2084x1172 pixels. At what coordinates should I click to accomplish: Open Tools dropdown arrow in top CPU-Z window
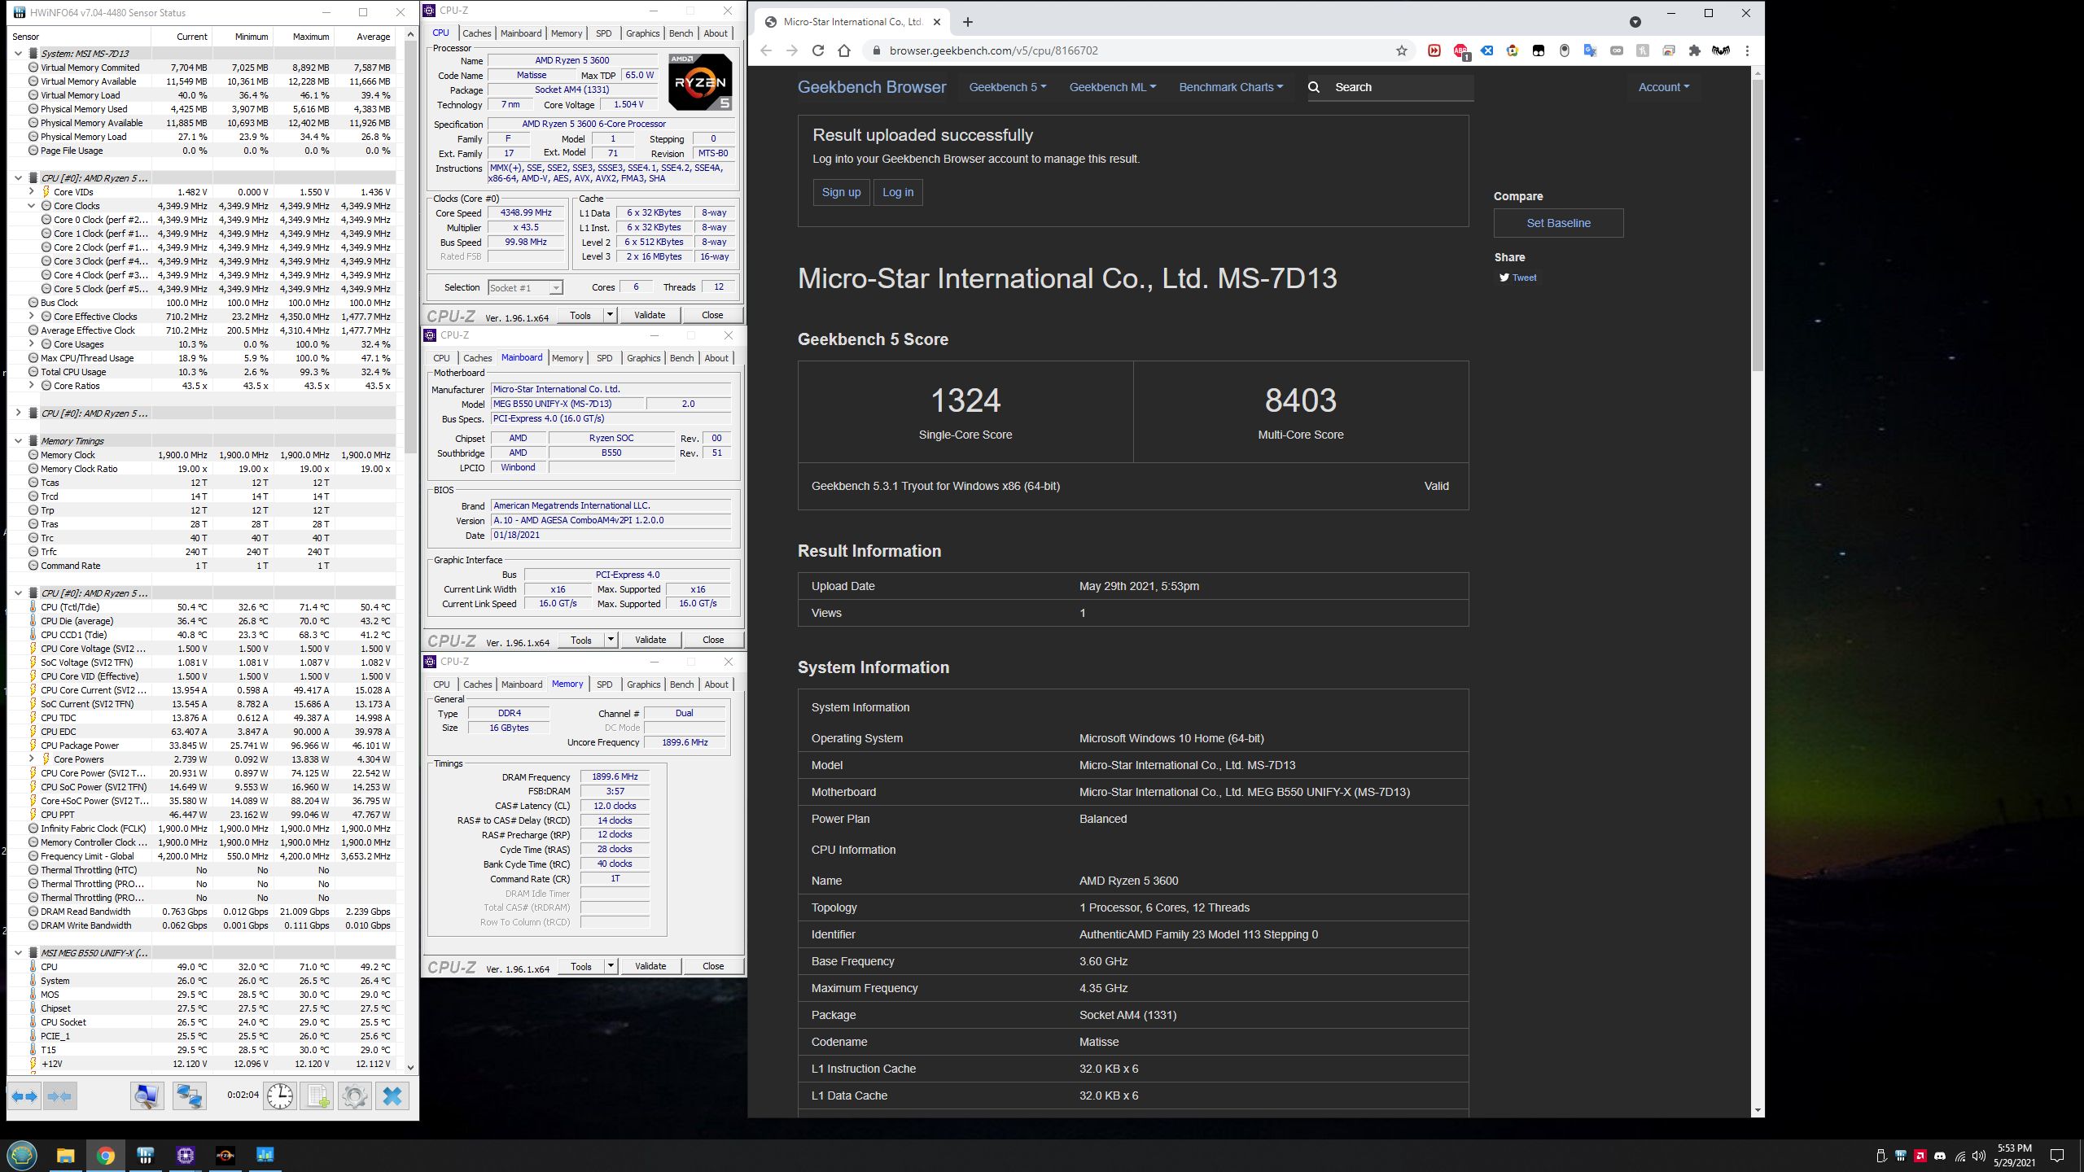click(609, 315)
